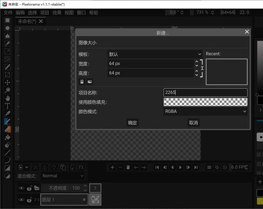
Task: Select the Bucket fill tool
Action: coord(8,137)
